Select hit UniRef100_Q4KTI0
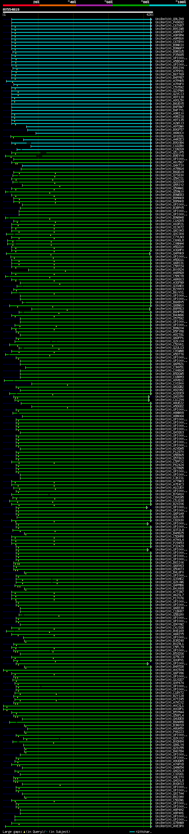Viewport: 189px width, 834px height. point(170,165)
